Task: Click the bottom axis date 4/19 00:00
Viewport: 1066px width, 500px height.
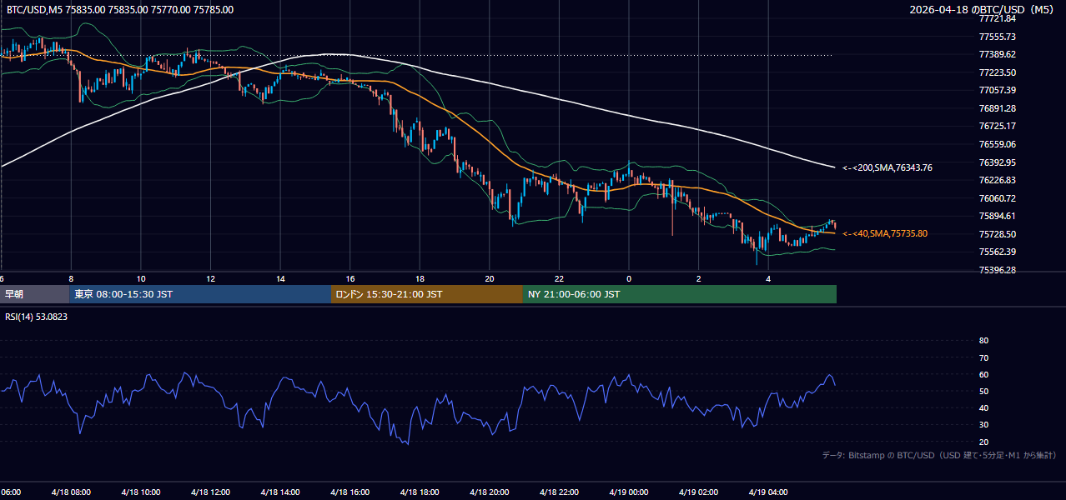Action: pyautogui.click(x=628, y=492)
